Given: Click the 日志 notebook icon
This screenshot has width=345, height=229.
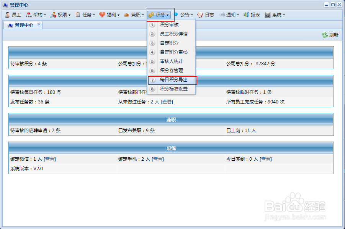Looking at the screenshot, I should tap(200, 15).
